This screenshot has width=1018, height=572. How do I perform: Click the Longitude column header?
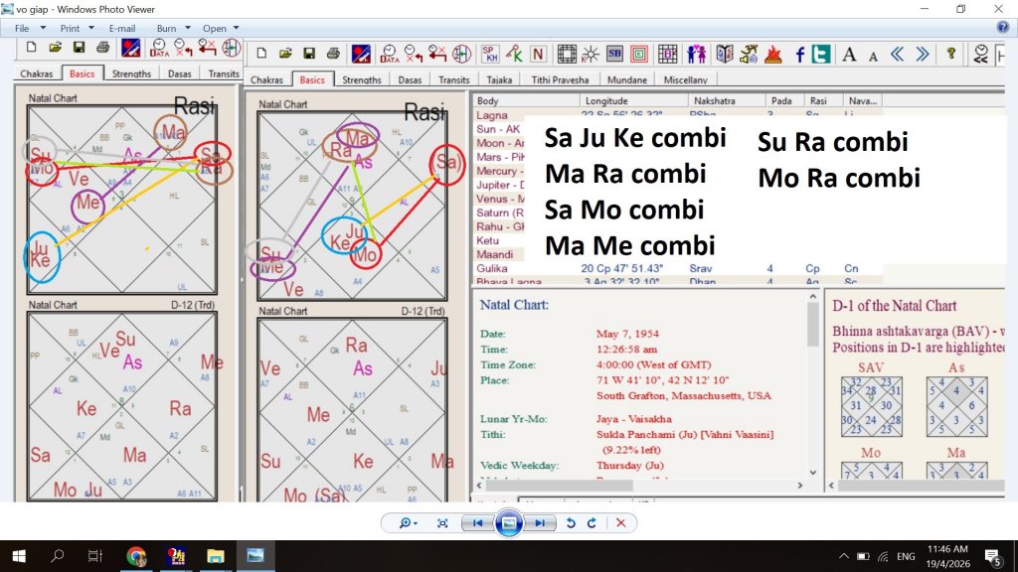click(633, 100)
